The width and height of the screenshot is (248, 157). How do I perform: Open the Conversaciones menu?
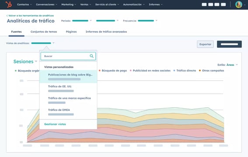[46, 4]
